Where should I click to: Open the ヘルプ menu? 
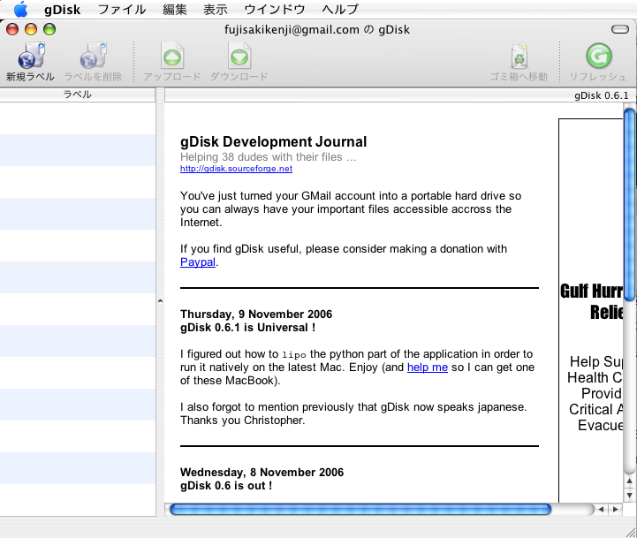[340, 10]
